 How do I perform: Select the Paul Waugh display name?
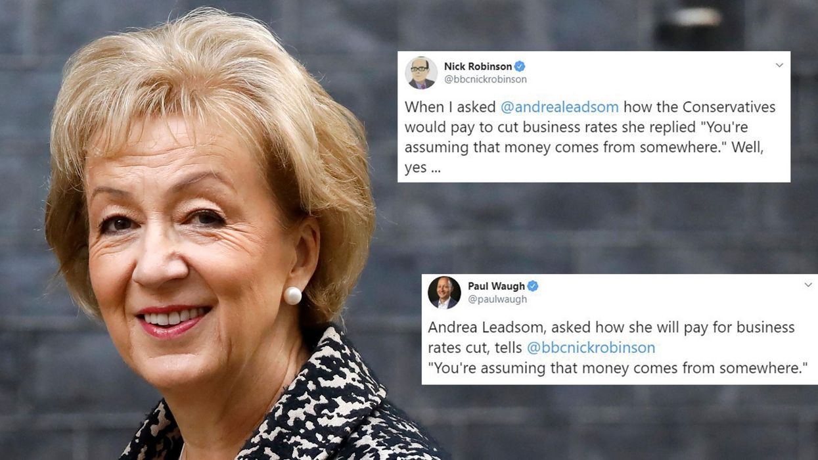coord(496,286)
